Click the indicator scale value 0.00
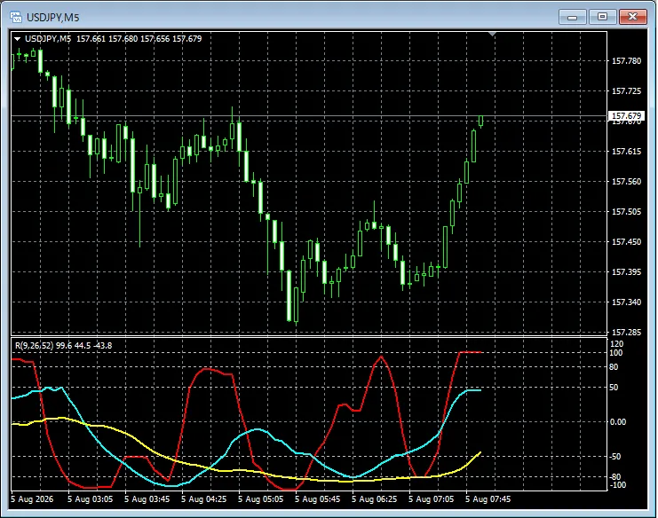 click(x=618, y=422)
